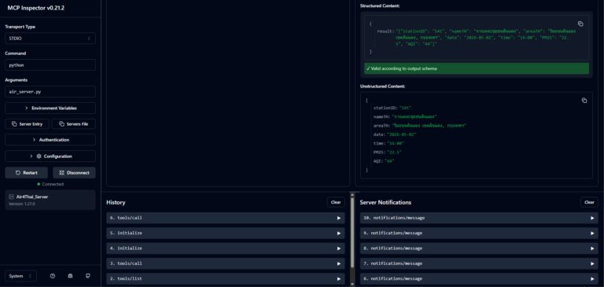Viewport: 604px width, 287px height.
Task: Click the Connected status text
Action: [x=53, y=184]
